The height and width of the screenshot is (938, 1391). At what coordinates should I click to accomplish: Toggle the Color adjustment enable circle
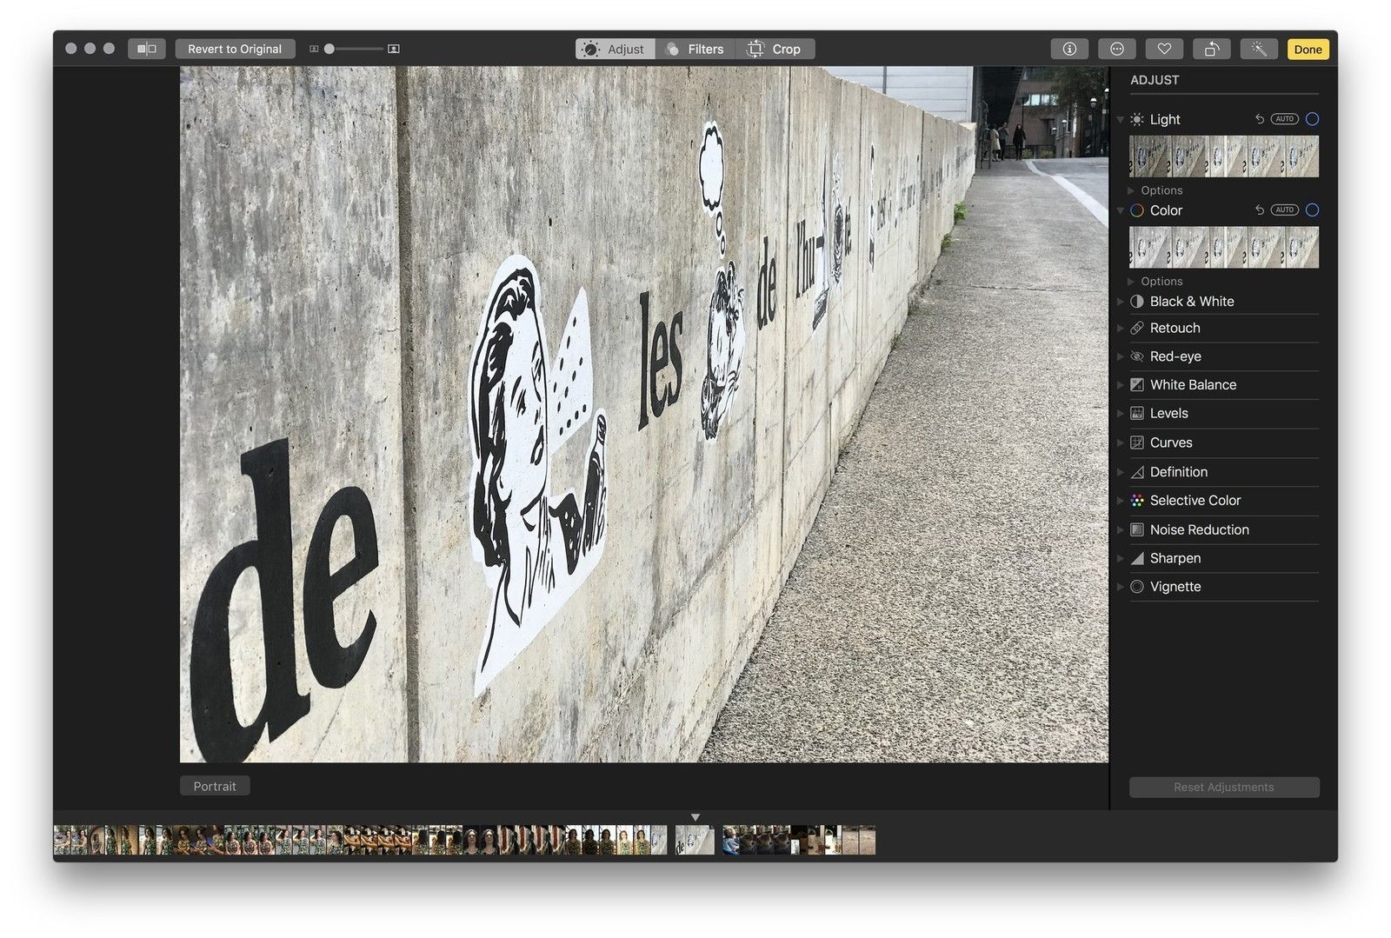click(x=1312, y=210)
